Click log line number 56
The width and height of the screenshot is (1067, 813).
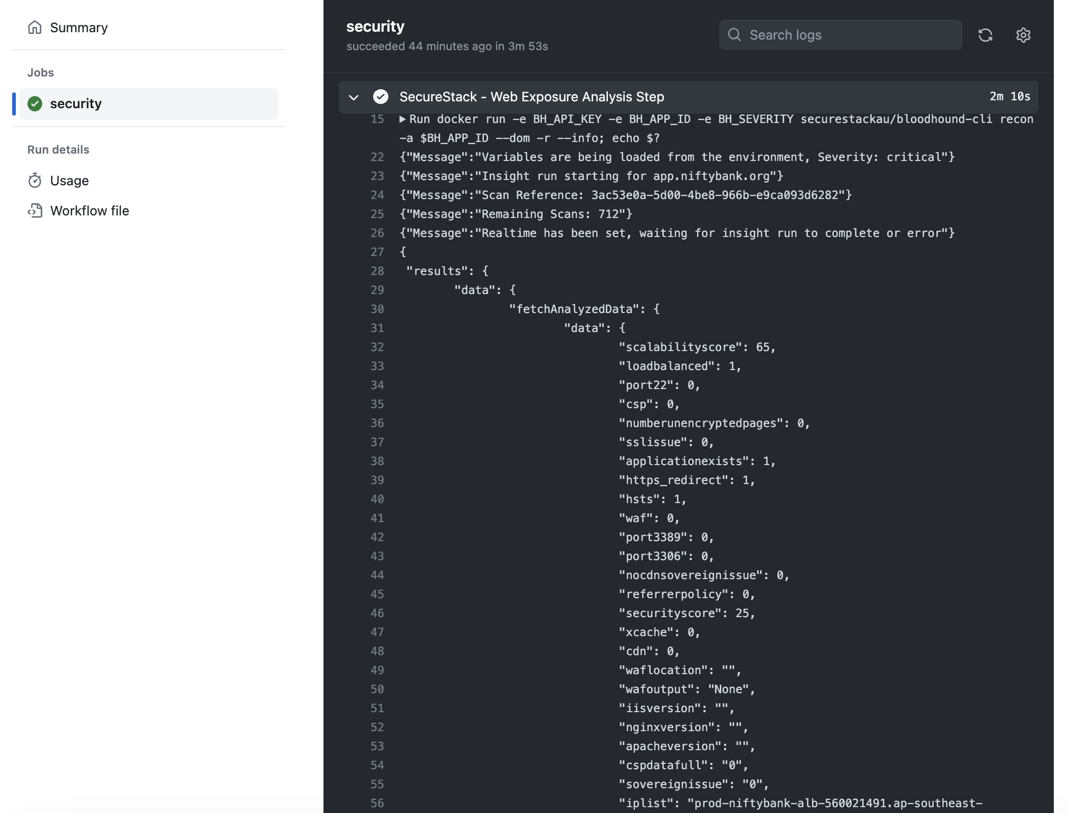click(x=377, y=803)
